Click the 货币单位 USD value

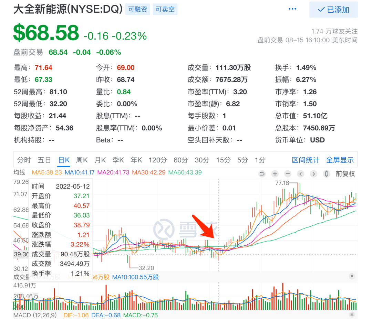point(318,140)
